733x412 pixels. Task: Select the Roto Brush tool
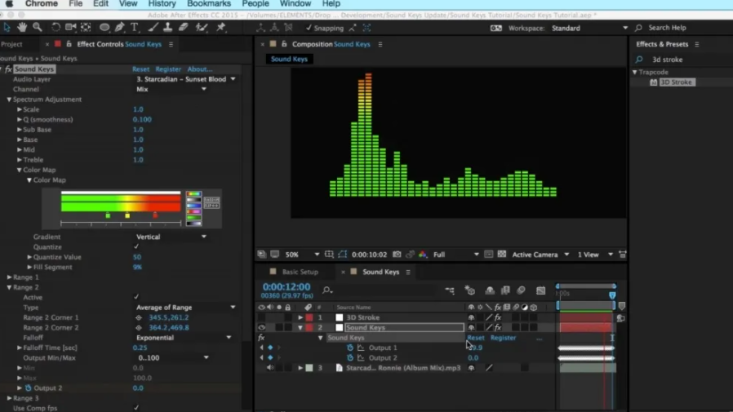click(202, 28)
